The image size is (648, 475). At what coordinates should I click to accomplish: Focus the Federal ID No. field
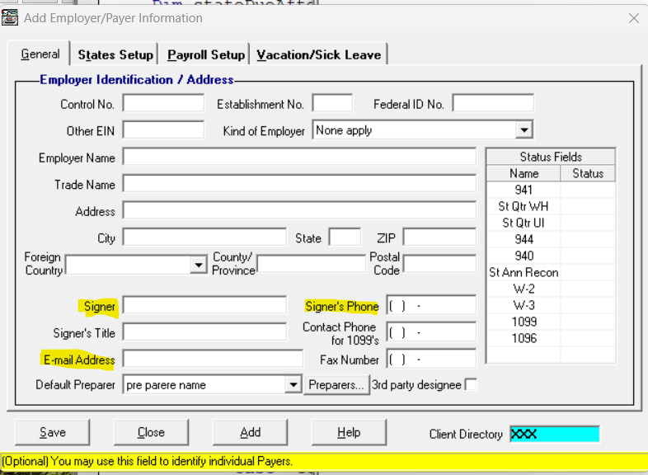[493, 103]
